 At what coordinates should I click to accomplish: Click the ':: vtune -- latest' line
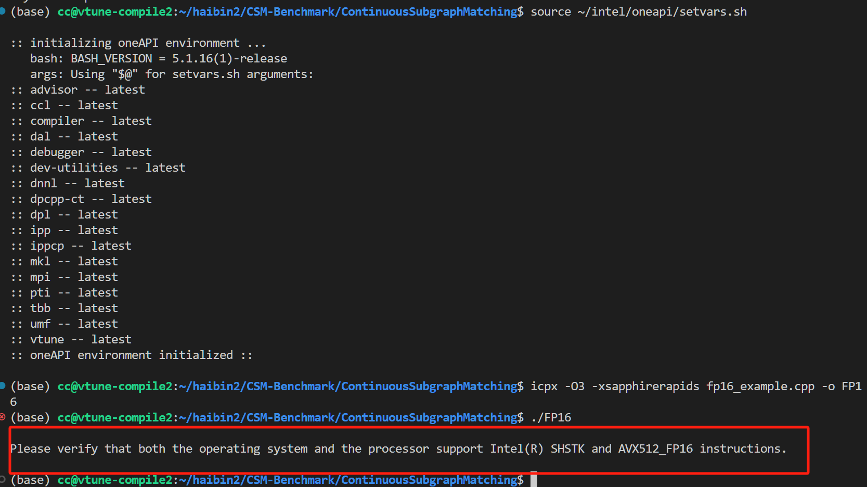point(71,339)
